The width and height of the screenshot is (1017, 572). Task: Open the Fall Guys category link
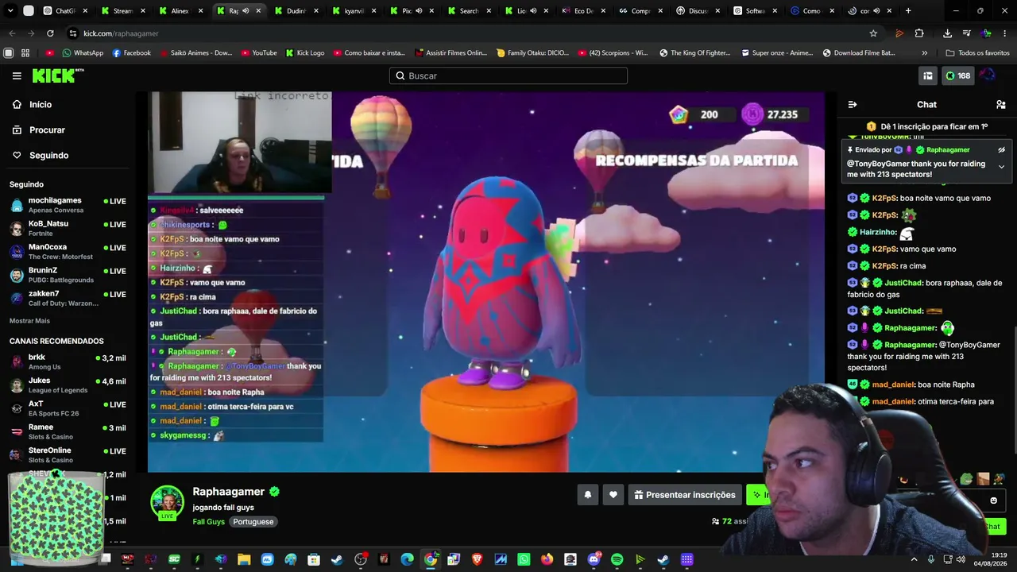[x=208, y=522]
